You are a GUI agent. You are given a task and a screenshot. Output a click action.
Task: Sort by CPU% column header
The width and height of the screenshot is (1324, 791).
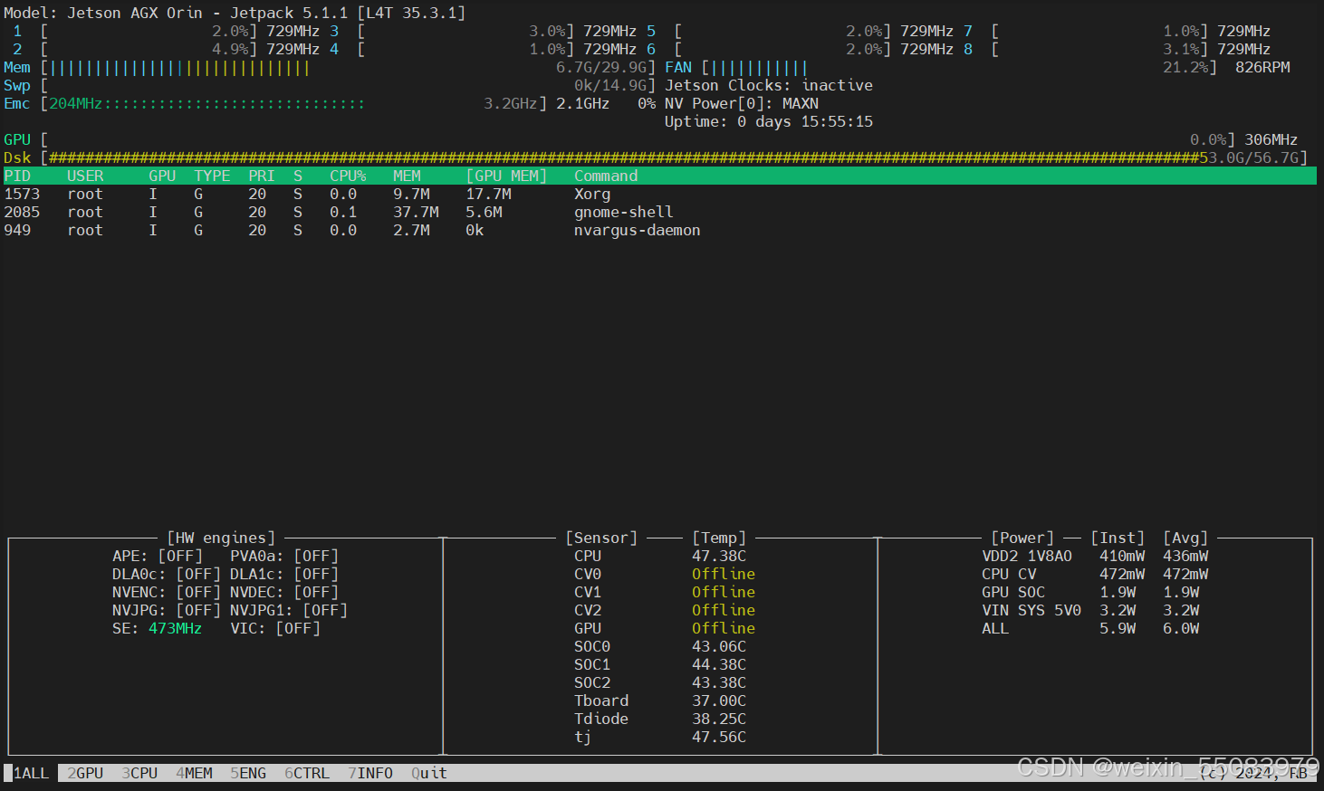click(348, 176)
